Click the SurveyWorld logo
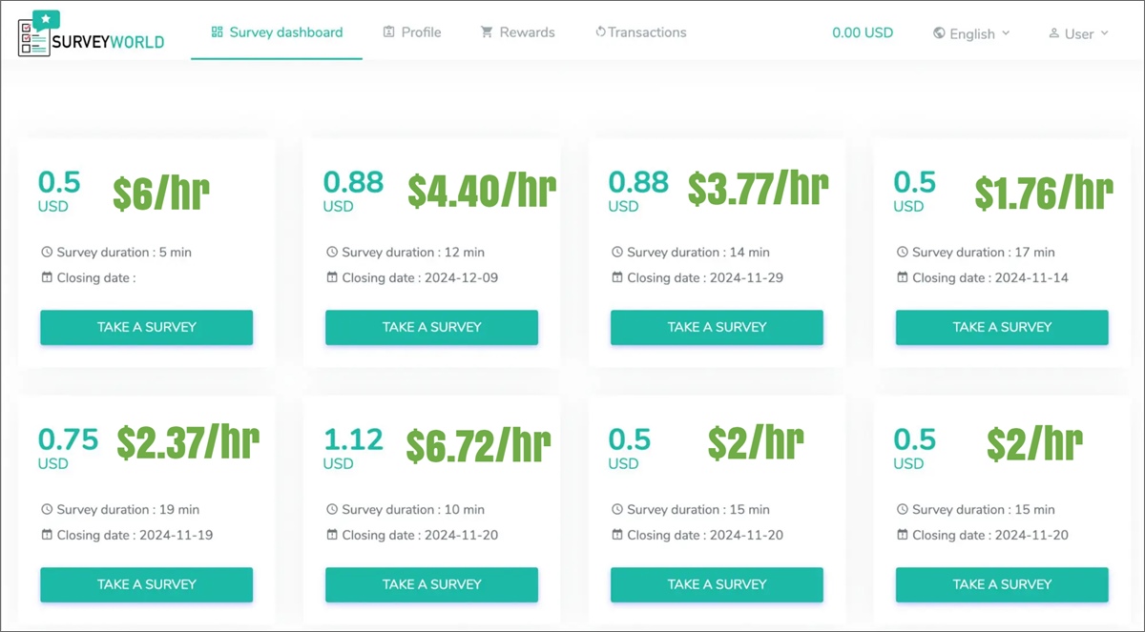The height and width of the screenshot is (632, 1145). pyautogui.click(x=91, y=33)
